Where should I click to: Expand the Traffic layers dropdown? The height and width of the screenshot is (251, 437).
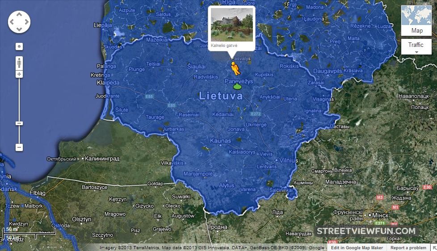click(x=416, y=47)
